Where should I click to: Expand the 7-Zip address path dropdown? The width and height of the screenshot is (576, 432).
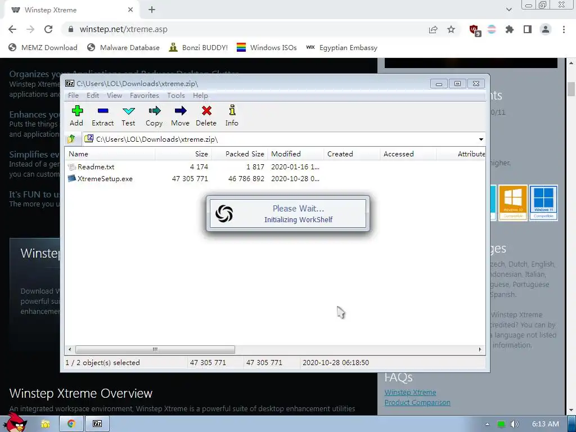[481, 139]
